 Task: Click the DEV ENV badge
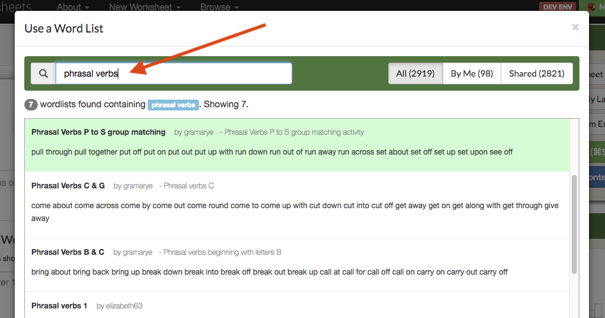[x=558, y=6]
